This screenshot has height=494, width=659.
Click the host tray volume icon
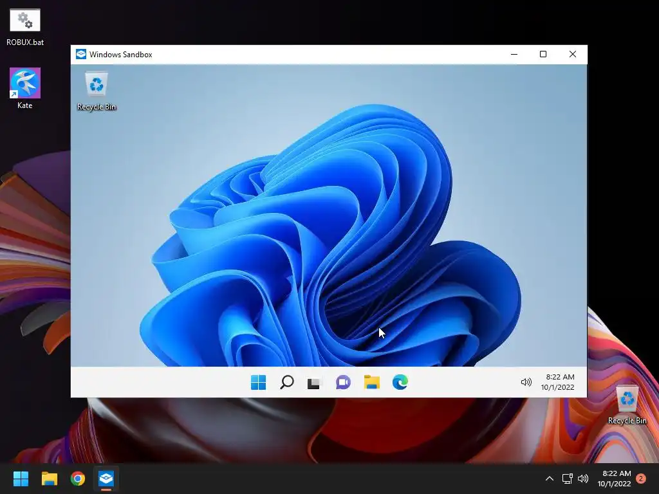coord(583,479)
